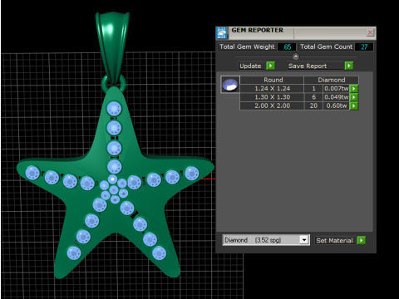The width and height of the screenshot is (399, 299).
Task: Select the outermost gem on the left arm
Action: (32, 173)
